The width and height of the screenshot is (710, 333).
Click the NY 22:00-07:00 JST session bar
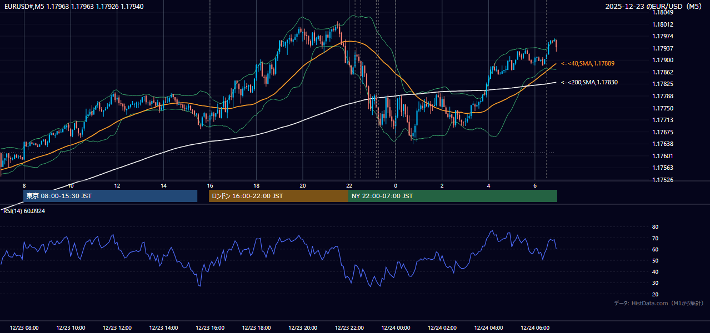tap(453, 196)
